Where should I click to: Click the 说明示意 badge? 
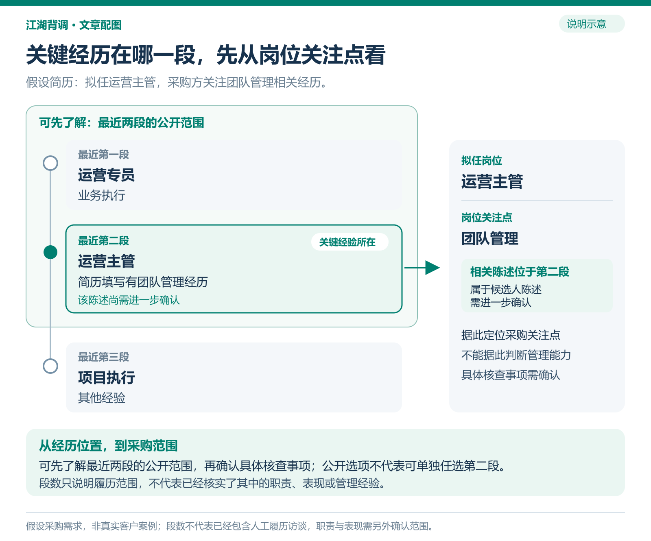coord(592,24)
